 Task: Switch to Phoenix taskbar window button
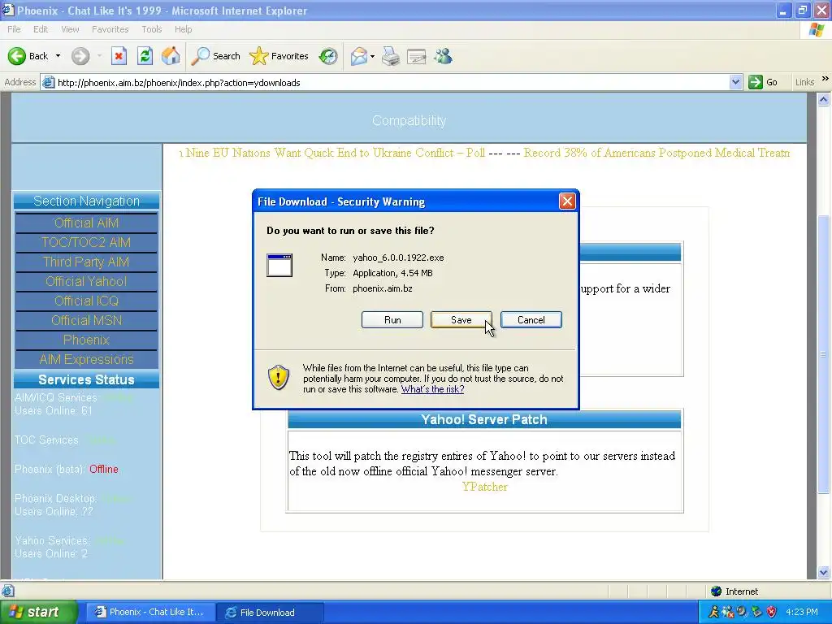[x=150, y=612]
